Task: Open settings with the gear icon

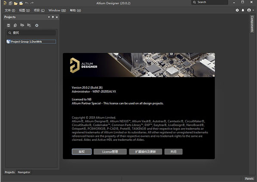Action: (x=237, y=10)
